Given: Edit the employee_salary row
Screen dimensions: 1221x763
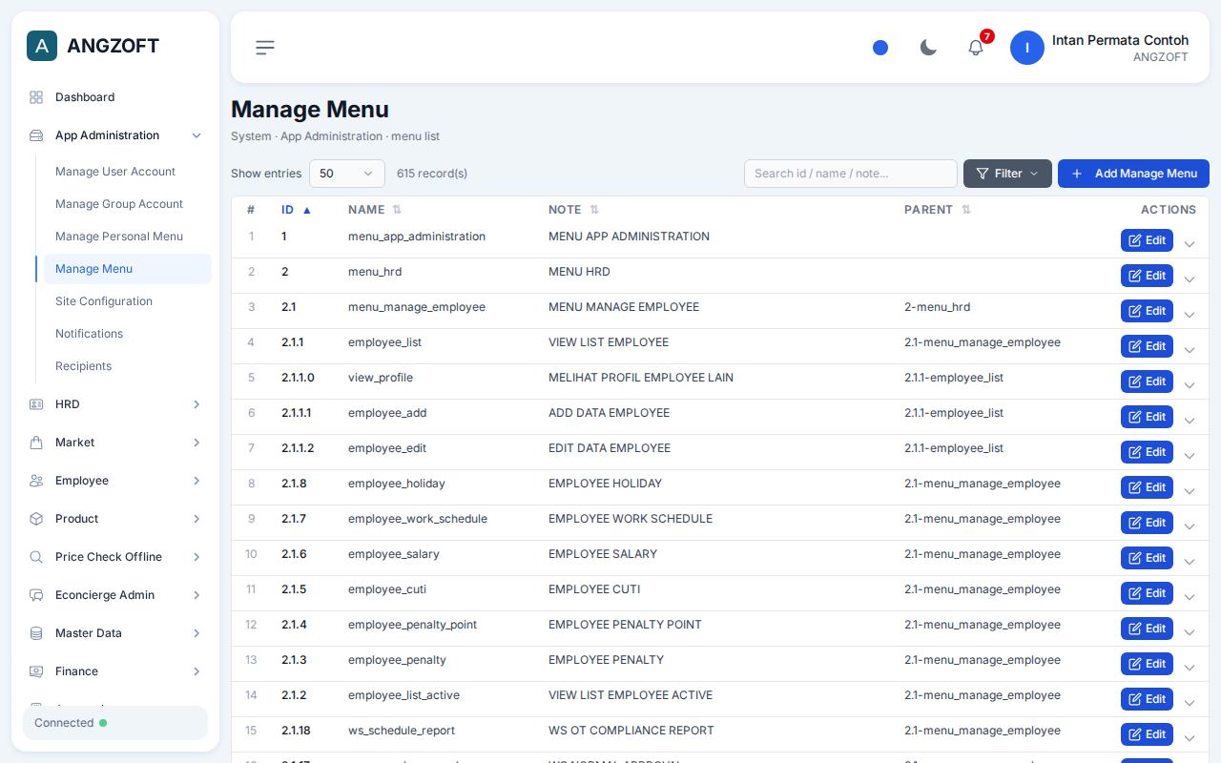Looking at the screenshot, I should (x=1147, y=558).
